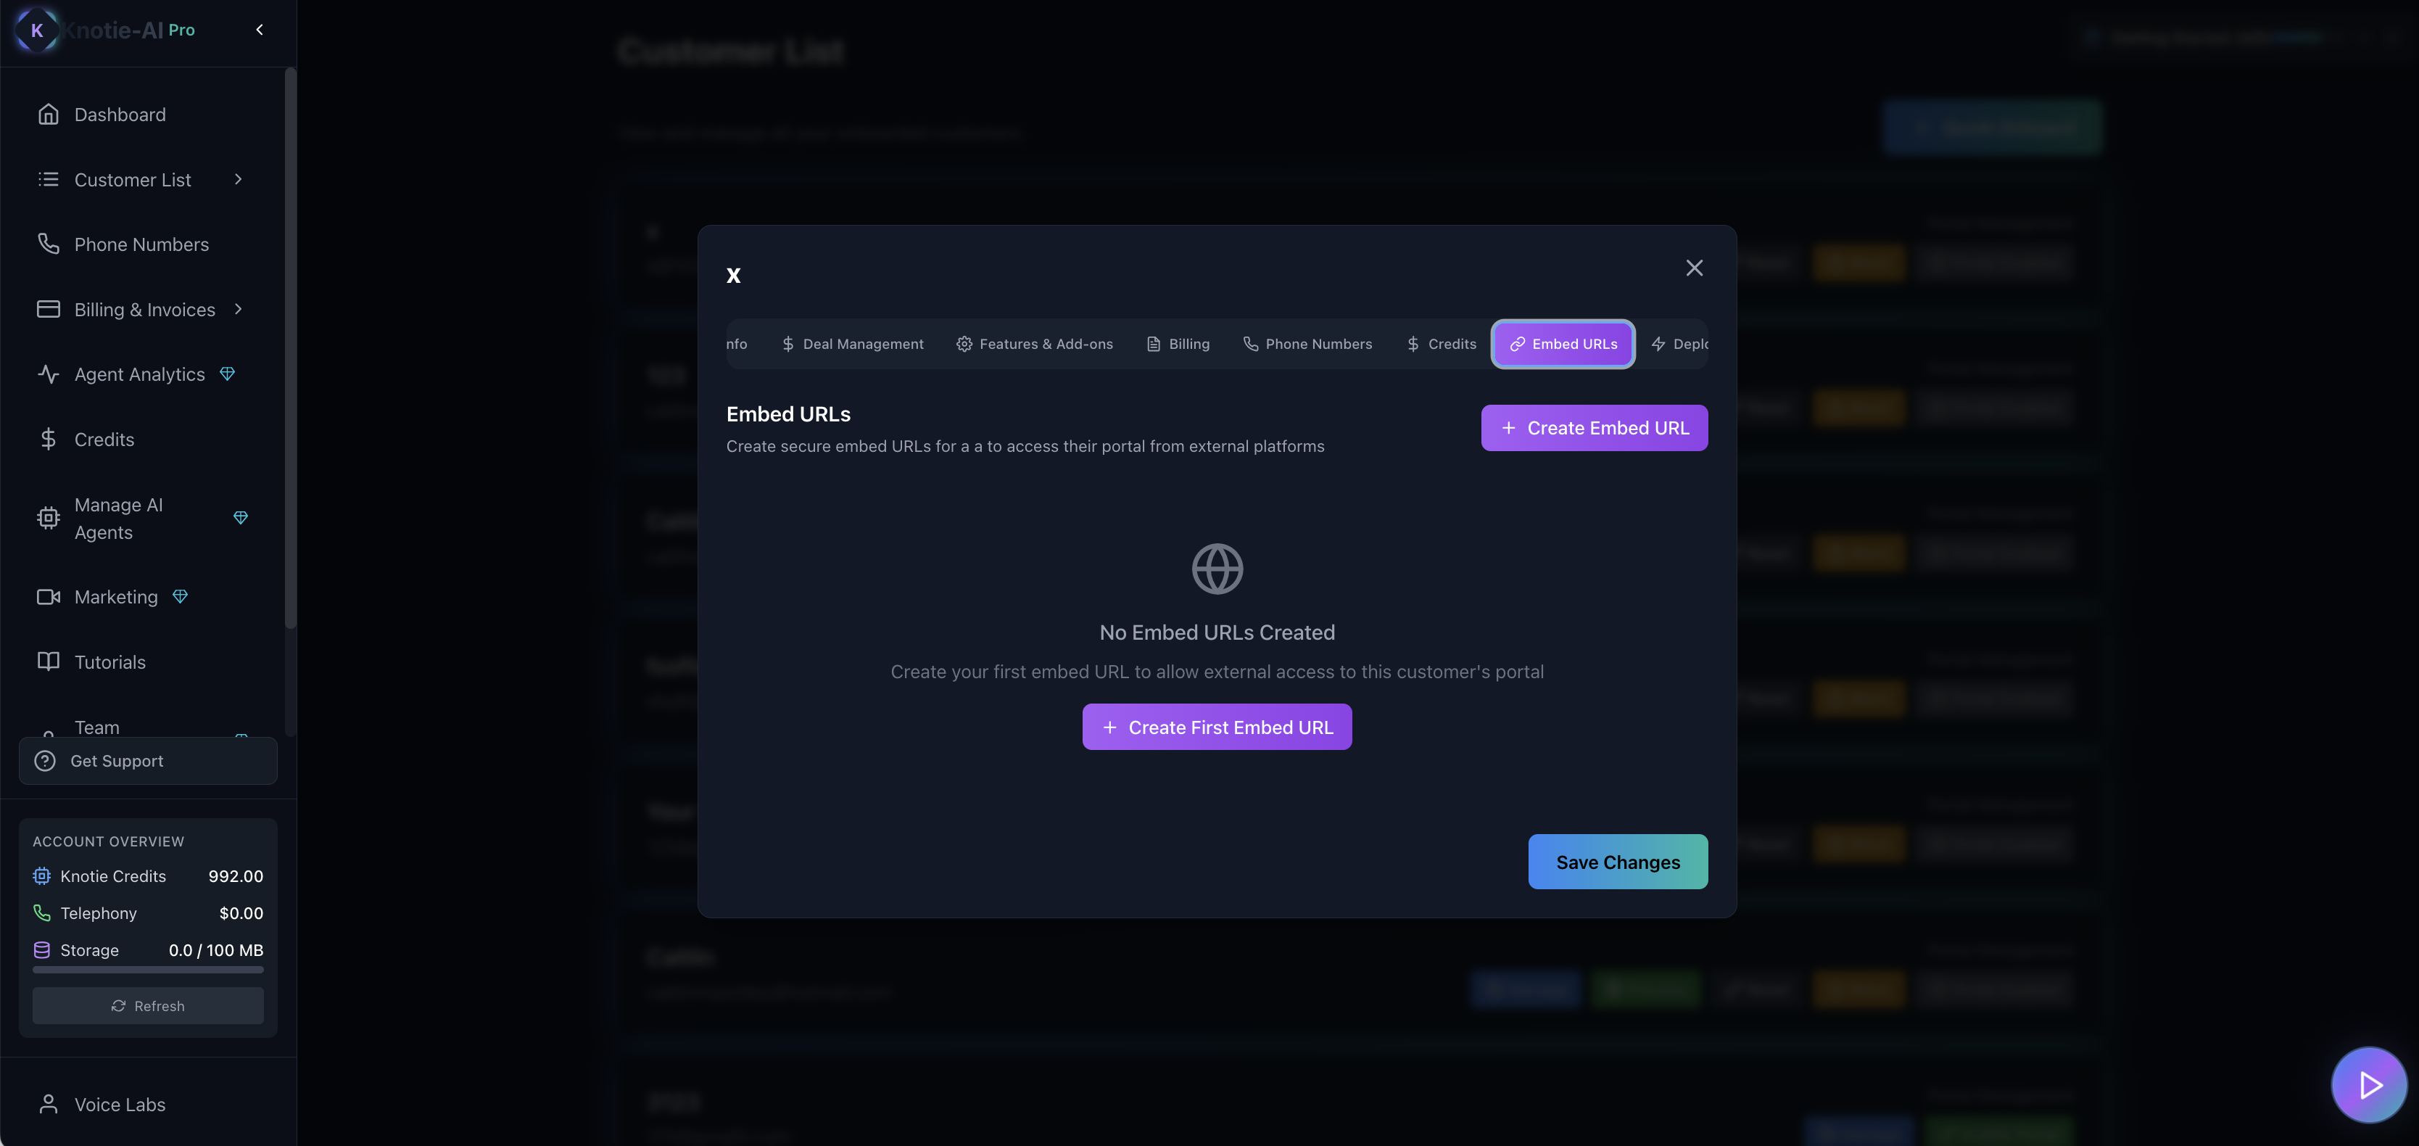Click the Phone Numbers sidebar icon

coord(48,244)
